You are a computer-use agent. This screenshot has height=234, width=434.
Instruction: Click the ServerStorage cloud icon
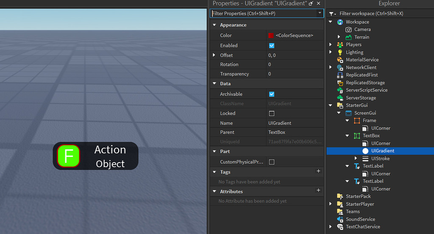click(340, 98)
